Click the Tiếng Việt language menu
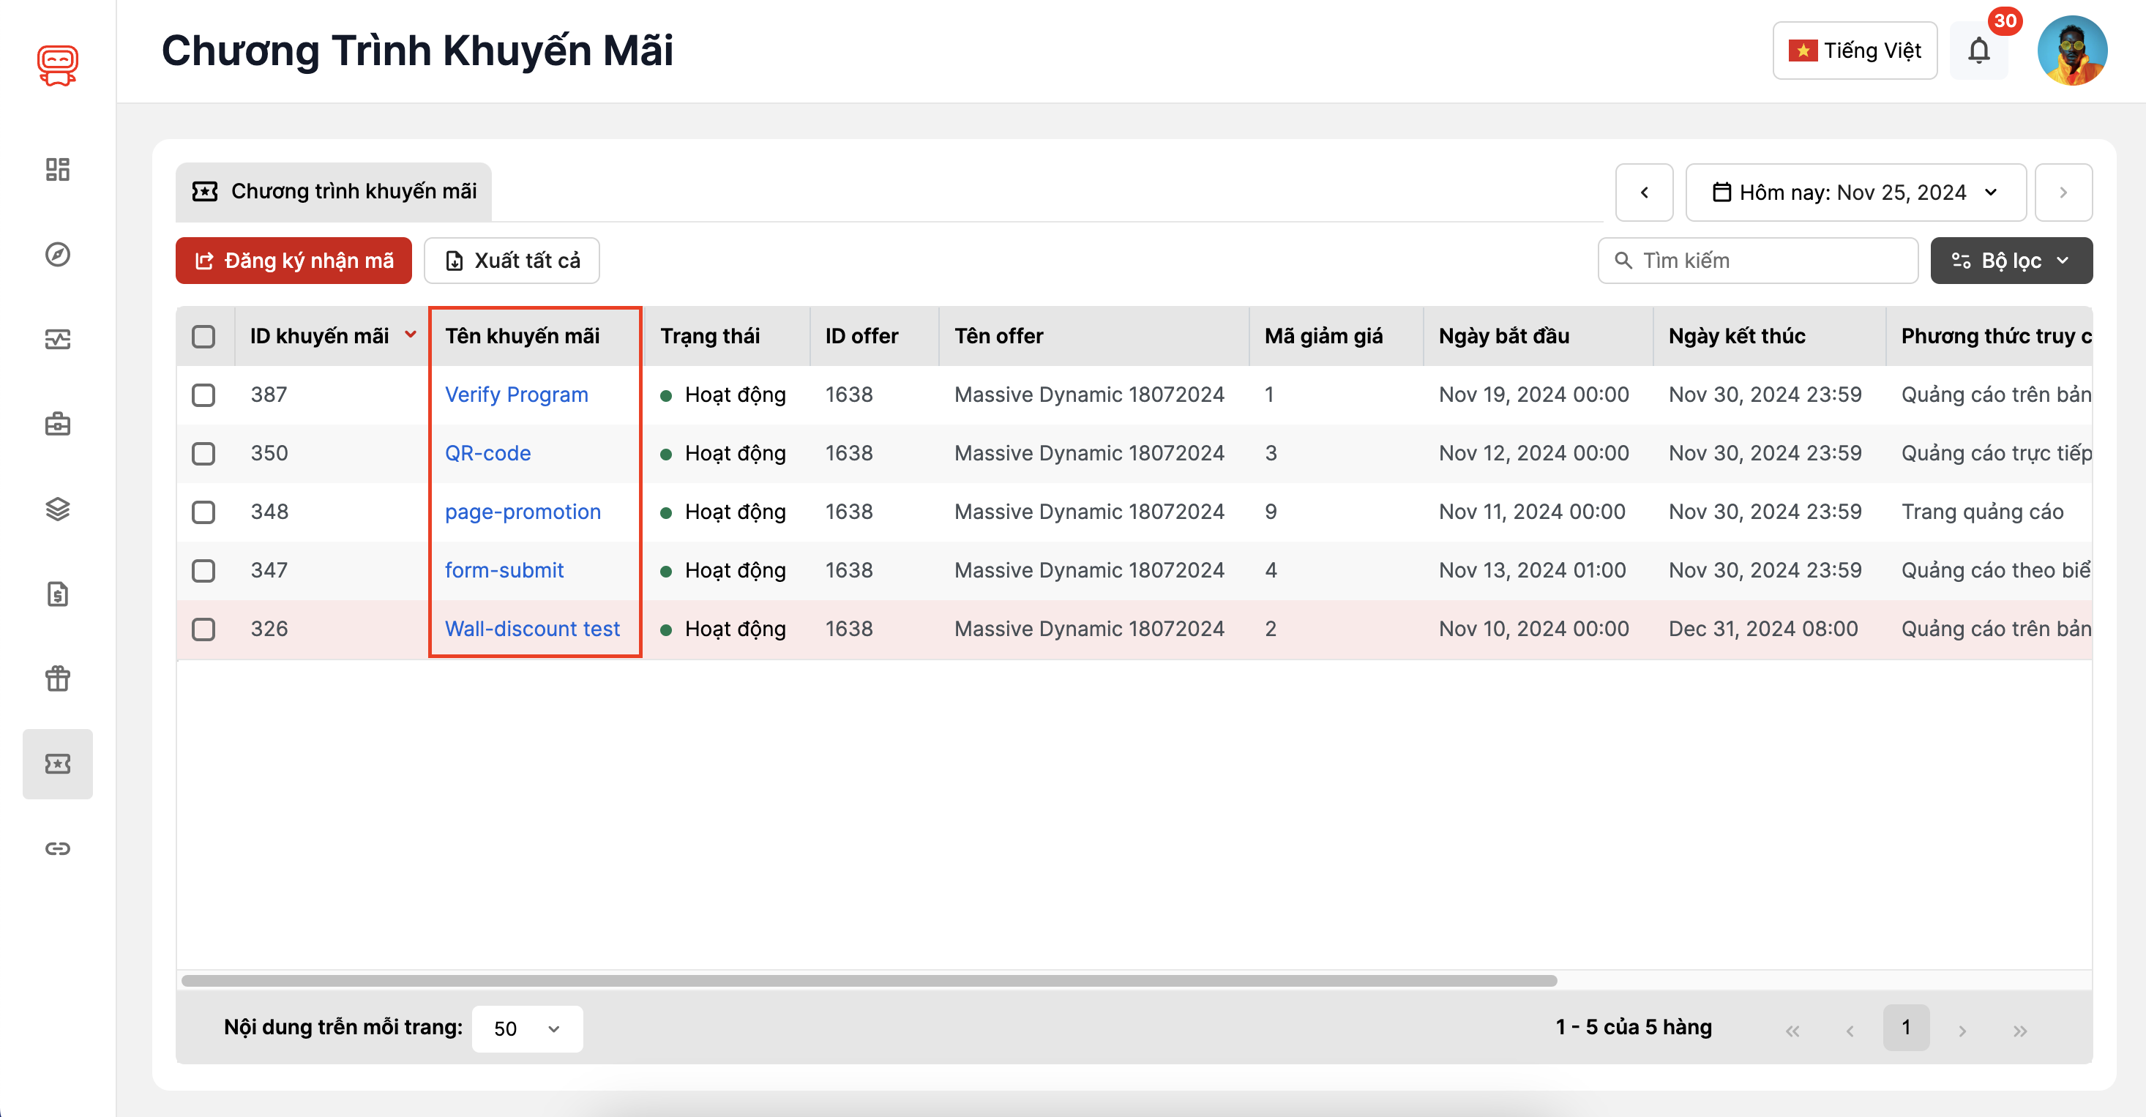 pyautogui.click(x=1854, y=51)
